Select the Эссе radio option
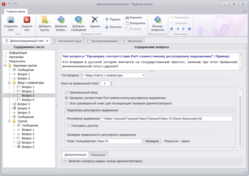249x176 pixels. point(66,104)
